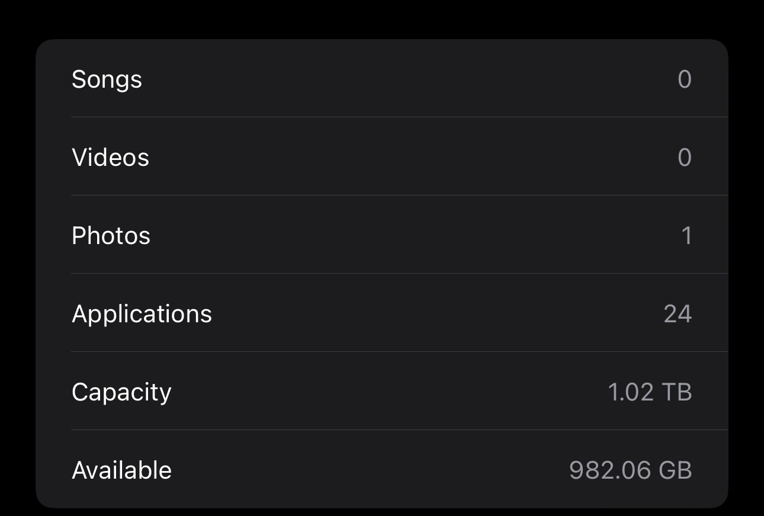The width and height of the screenshot is (764, 516).
Task: Select the Photos label
Action: pyautogui.click(x=111, y=236)
